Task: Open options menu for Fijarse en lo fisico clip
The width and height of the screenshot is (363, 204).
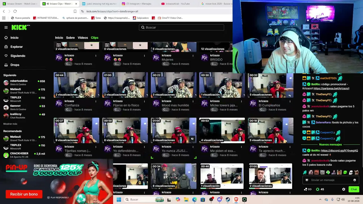Action: [144, 101]
